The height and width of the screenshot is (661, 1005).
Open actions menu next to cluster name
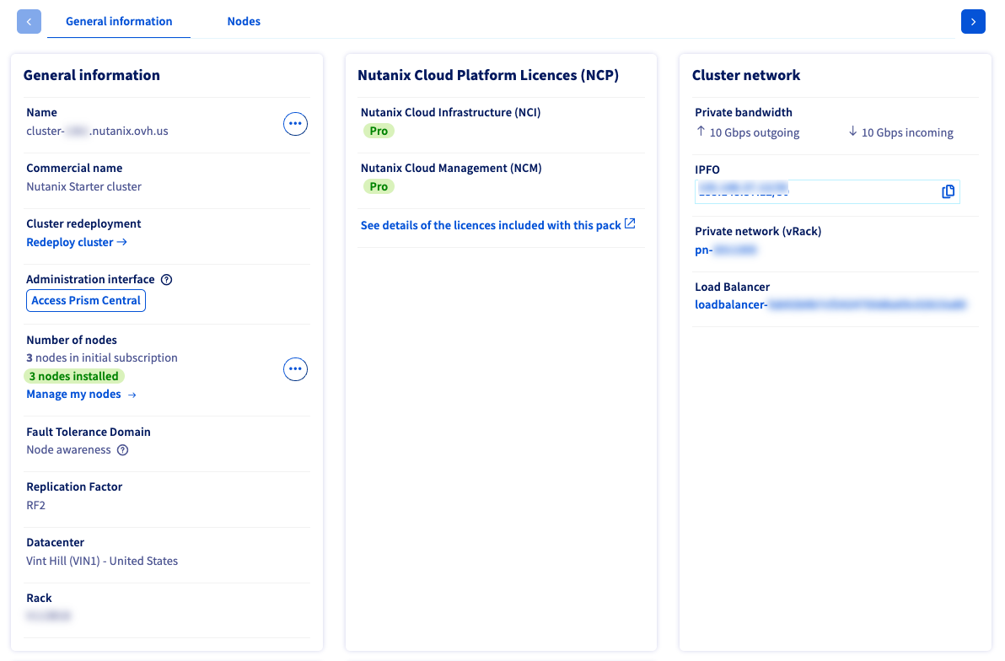pyautogui.click(x=295, y=124)
